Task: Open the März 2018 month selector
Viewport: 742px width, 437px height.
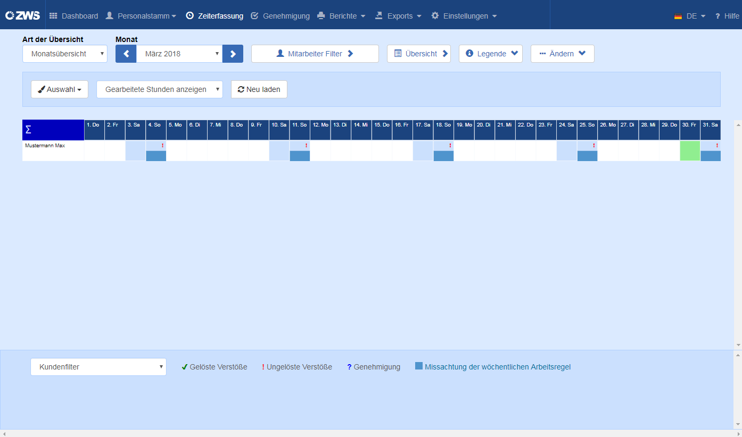Action: tap(179, 54)
